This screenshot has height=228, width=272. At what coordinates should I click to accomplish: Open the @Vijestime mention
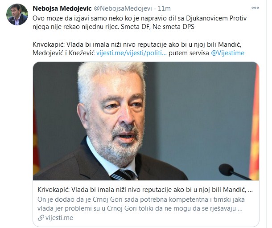point(227,53)
